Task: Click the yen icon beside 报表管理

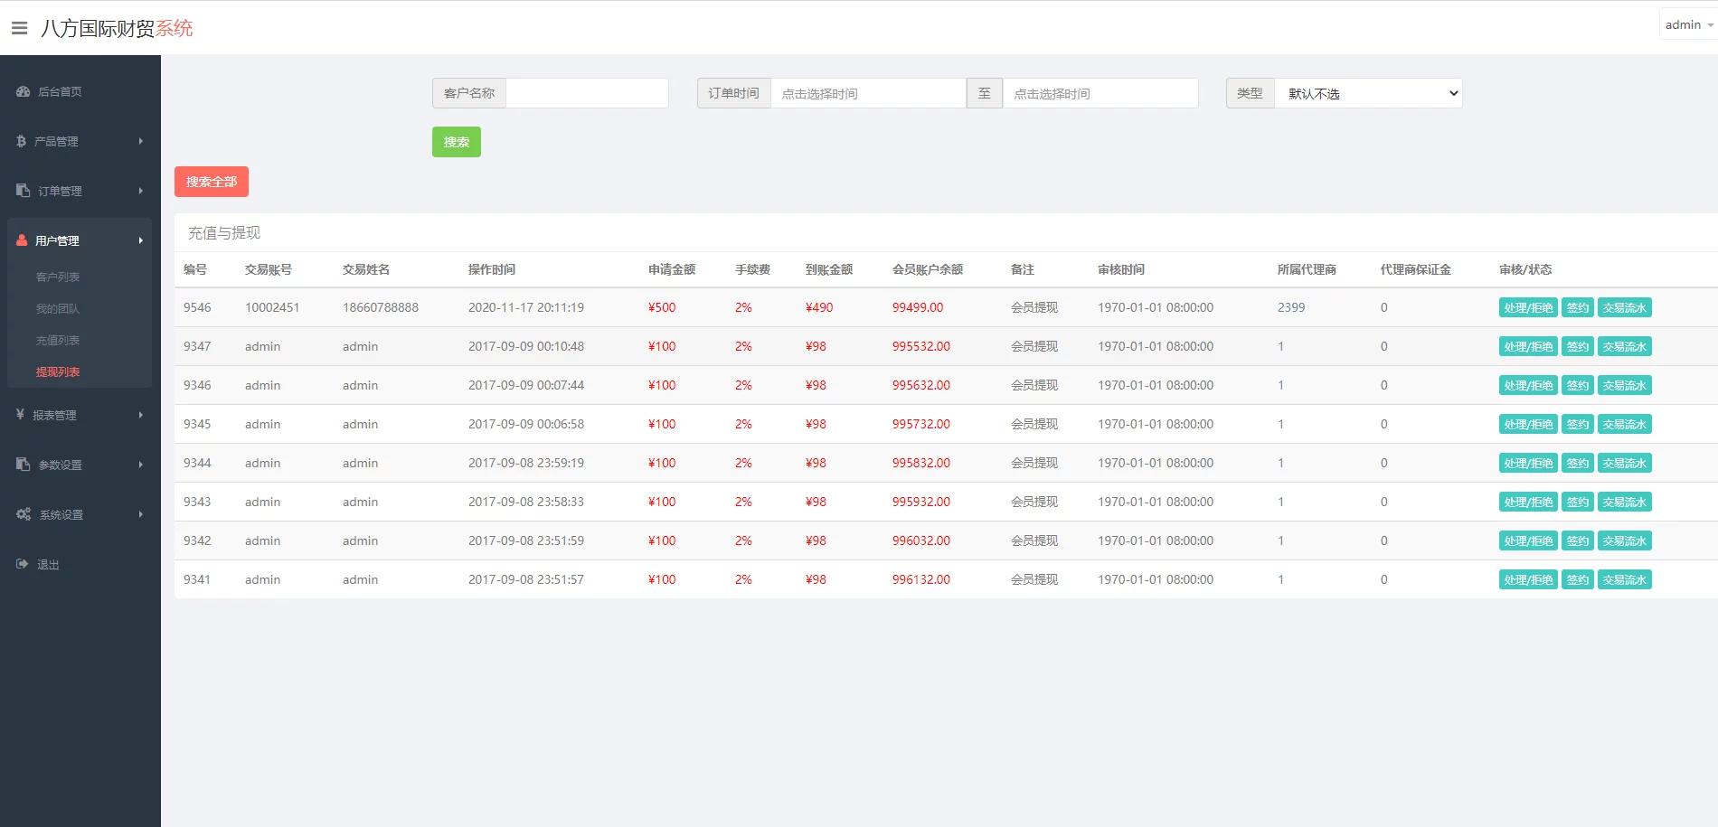Action: 20,415
